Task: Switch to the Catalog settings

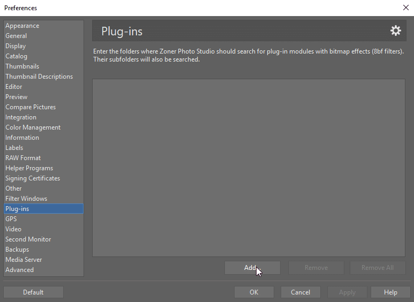Action: coord(16,56)
